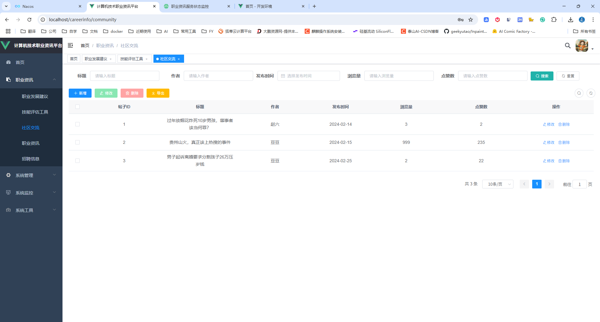Screen dimensions: 600x322
Task: Click 修改 link for post ID 3
Action: (x=548, y=161)
